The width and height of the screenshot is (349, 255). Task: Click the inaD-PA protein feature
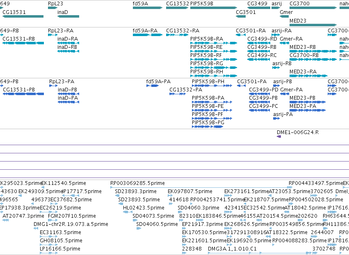pyautogui.click(x=68, y=102)
